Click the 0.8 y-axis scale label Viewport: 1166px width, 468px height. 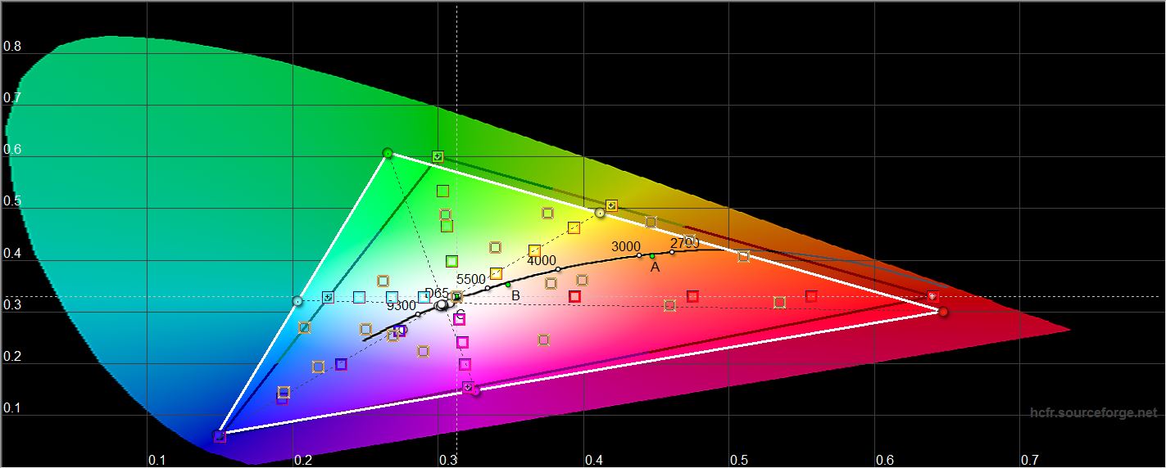tap(12, 46)
